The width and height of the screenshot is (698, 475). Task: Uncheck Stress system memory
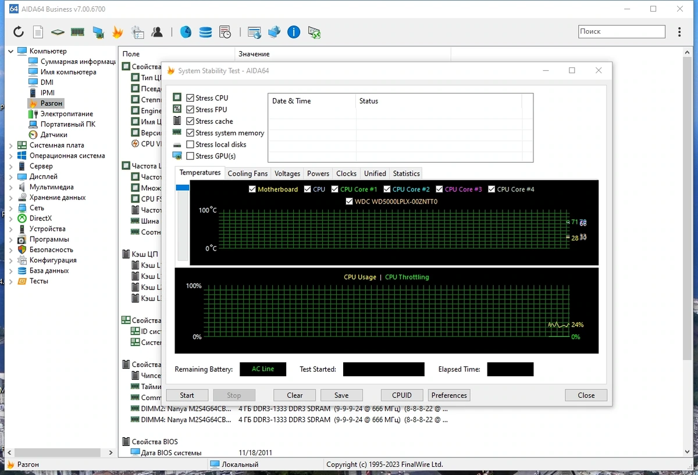click(x=190, y=133)
